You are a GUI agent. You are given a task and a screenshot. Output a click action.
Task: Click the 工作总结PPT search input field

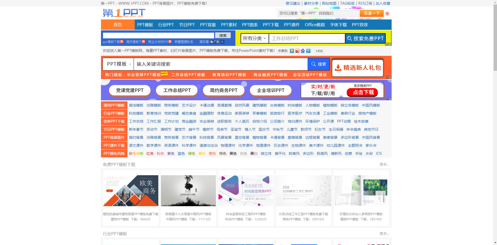[x=307, y=38]
